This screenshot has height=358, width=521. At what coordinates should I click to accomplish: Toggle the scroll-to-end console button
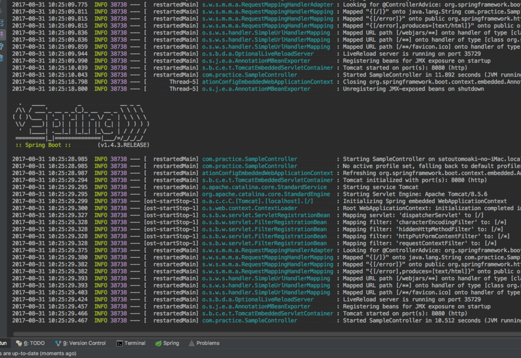[2, 34]
